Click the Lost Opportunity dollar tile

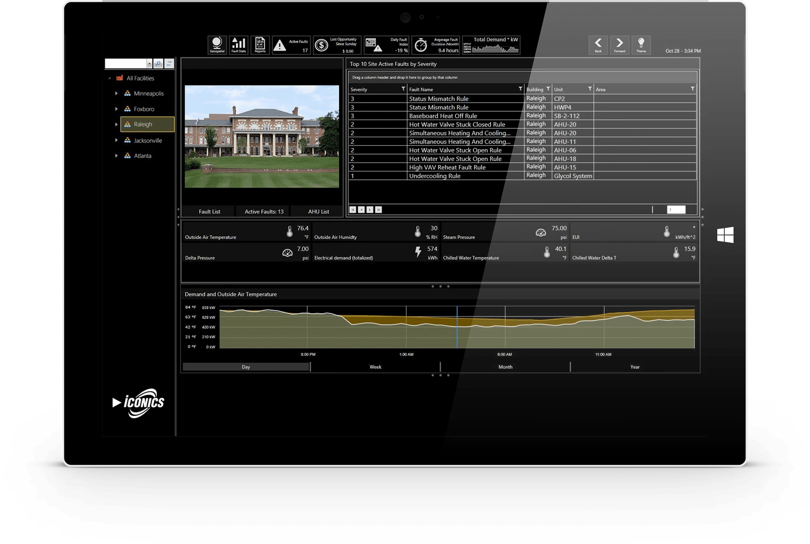(337, 45)
